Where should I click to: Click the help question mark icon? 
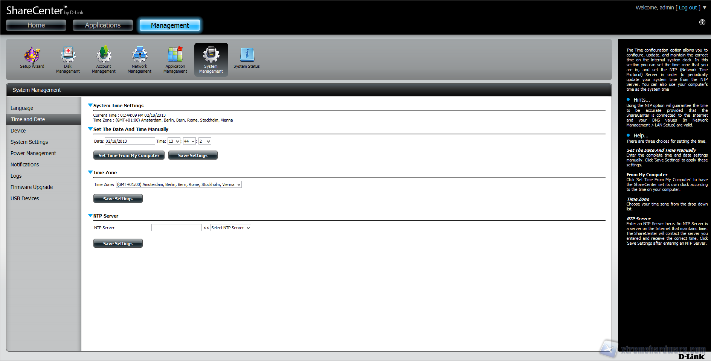click(702, 22)
